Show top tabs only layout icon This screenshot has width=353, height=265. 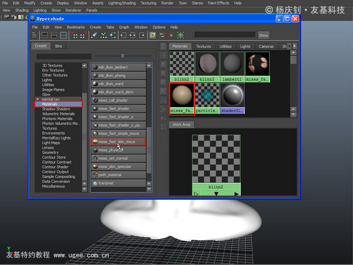click(45, 35)
